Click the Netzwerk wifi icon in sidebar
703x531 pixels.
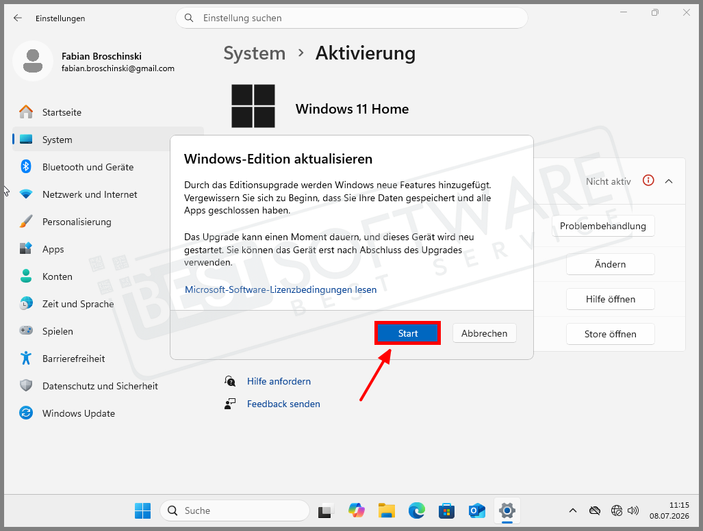tap(26, 194)
